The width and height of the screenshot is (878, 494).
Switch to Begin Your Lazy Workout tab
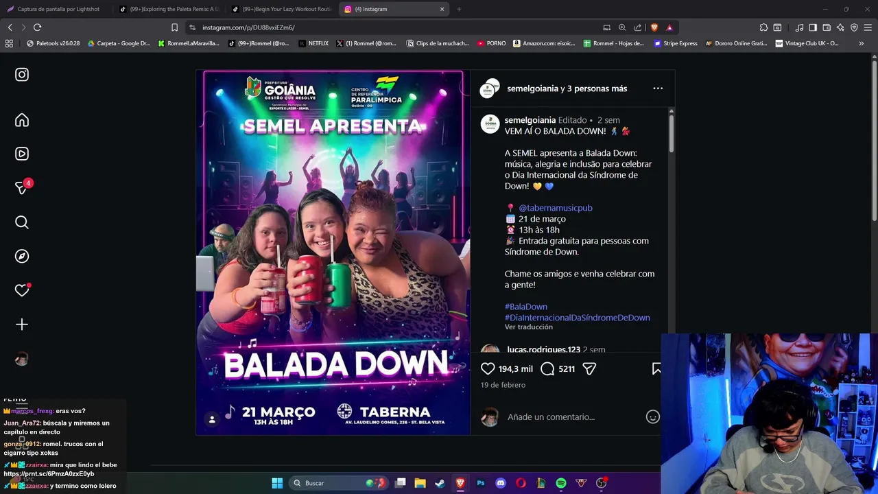coord(282,9)
